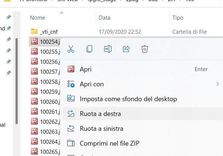Sort files by Nome column header

click(x=37, y=17)
